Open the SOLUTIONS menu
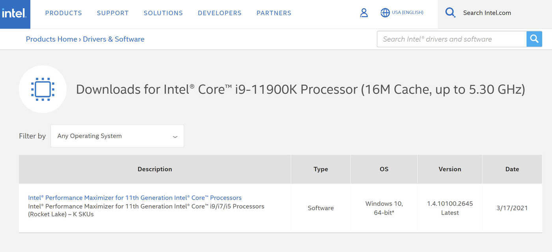552x252 pixels. point(163,13)
